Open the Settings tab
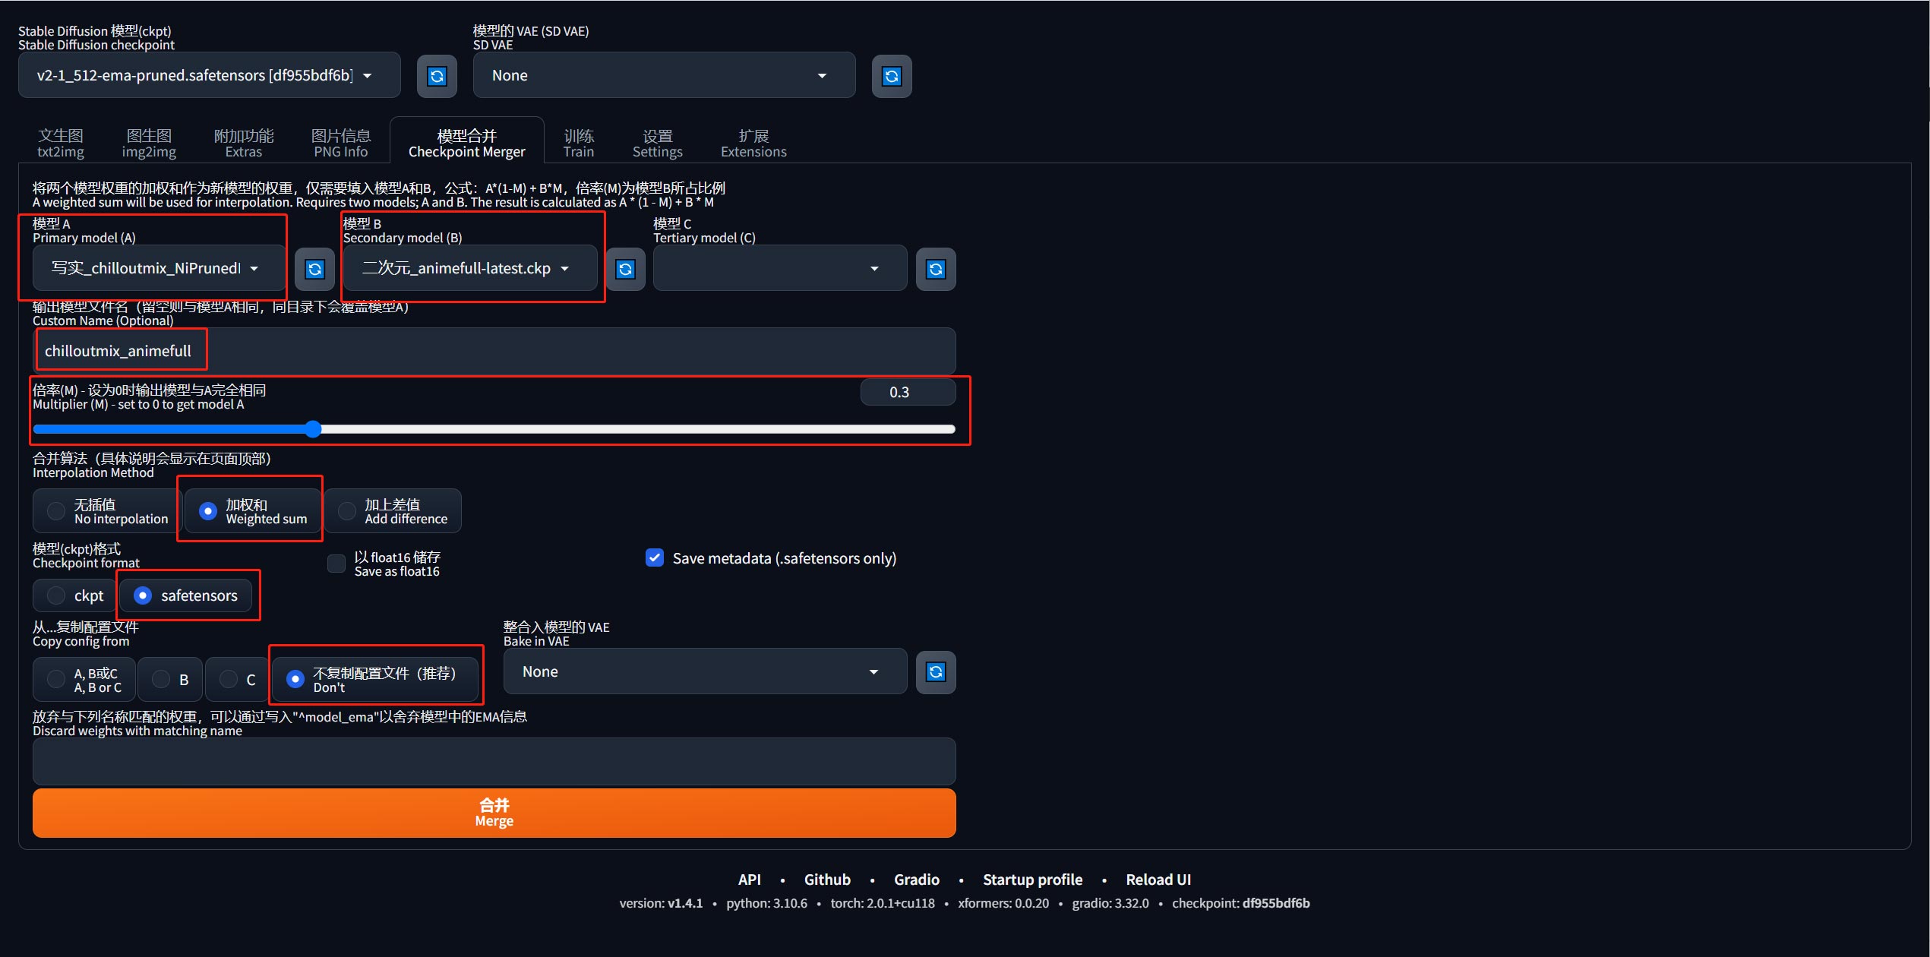This screenshot has width=1930, height=957. tap(658, 143)
